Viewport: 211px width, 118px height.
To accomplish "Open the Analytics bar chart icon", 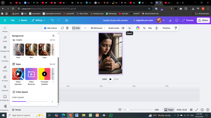I will coord(170,20).
